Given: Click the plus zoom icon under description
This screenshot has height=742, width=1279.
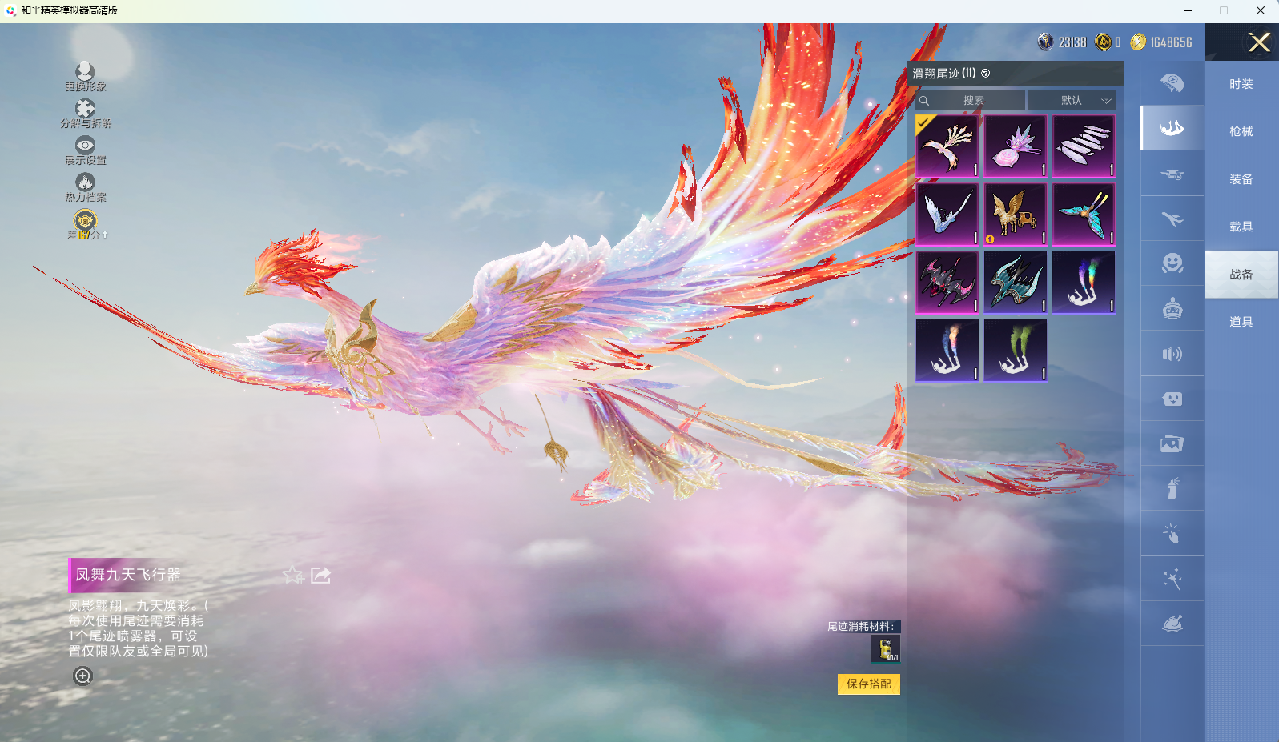Looking at the screenshot, I should (82, 676).
